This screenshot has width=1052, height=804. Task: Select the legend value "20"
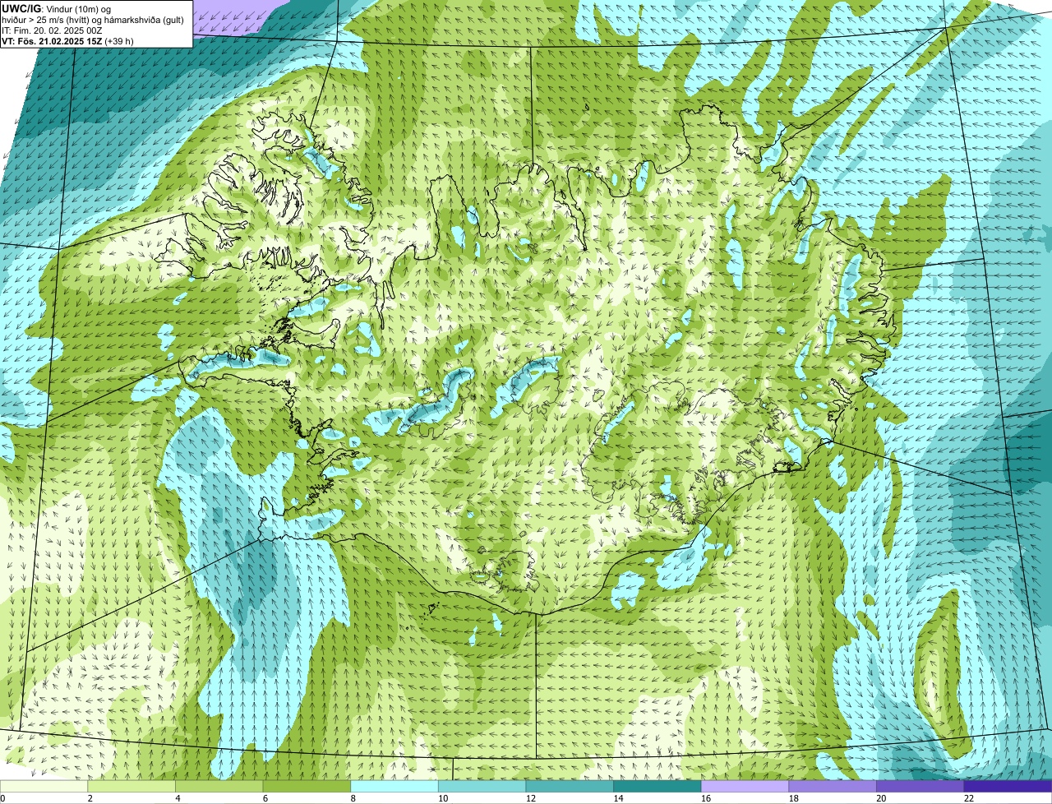pos(881,798)
